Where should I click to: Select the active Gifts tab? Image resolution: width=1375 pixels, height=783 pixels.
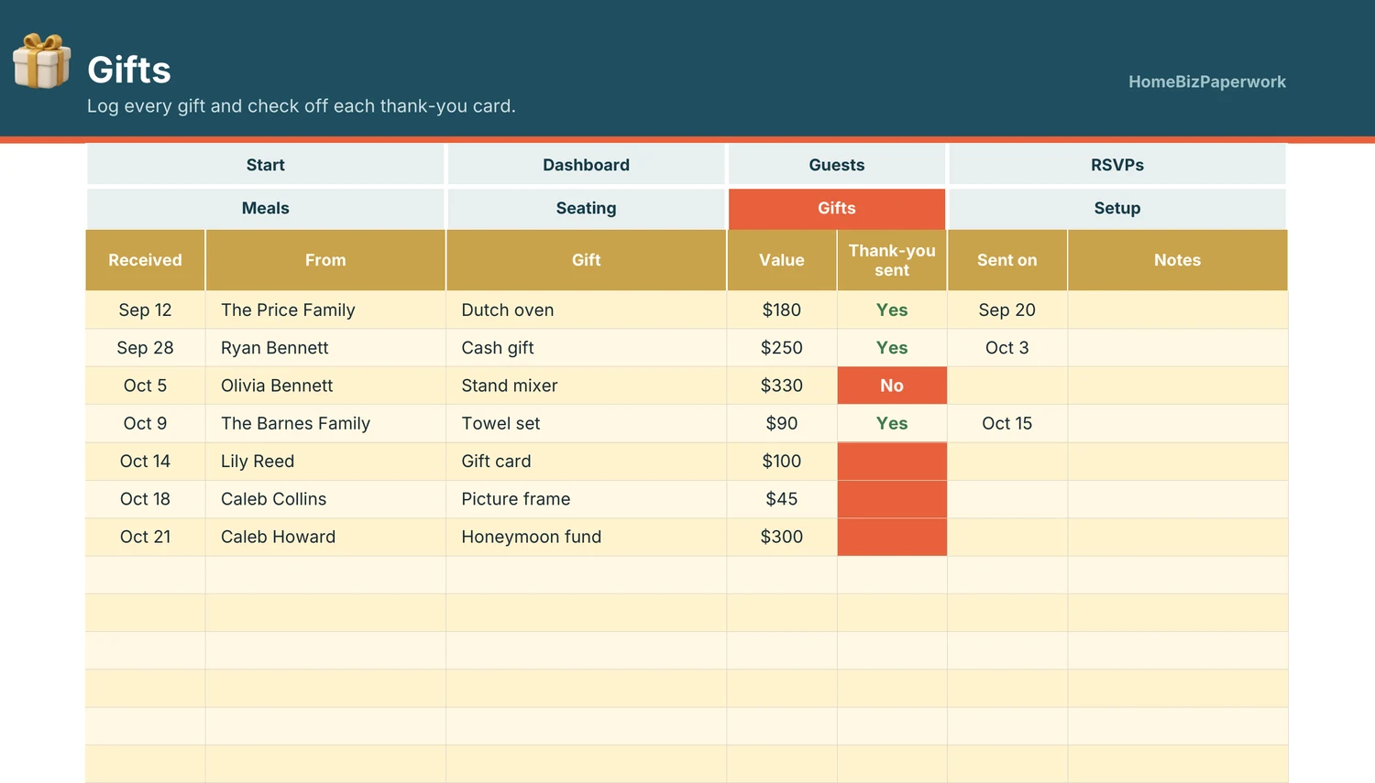[x=837, y=208]
